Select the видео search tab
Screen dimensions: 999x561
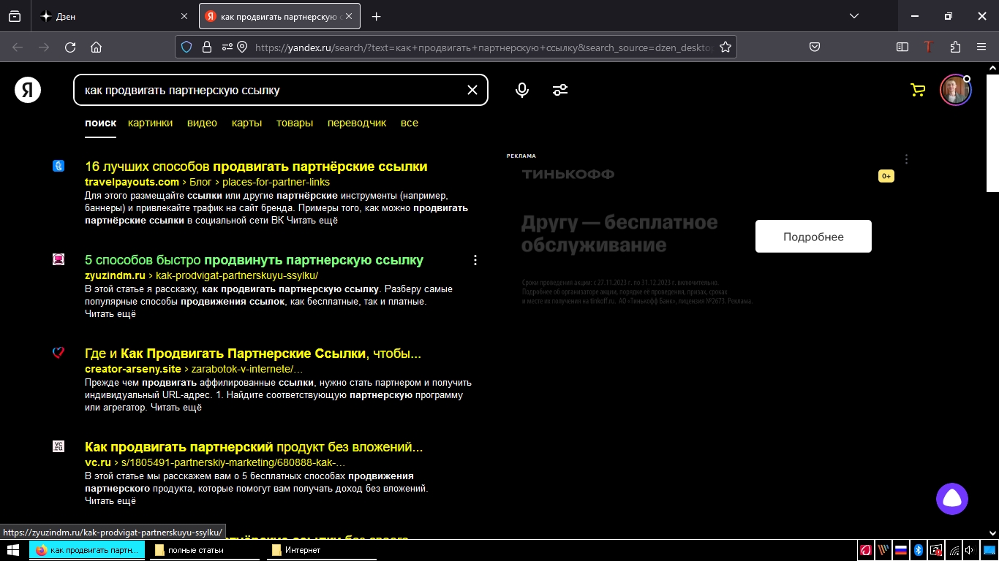click(202, 123)
